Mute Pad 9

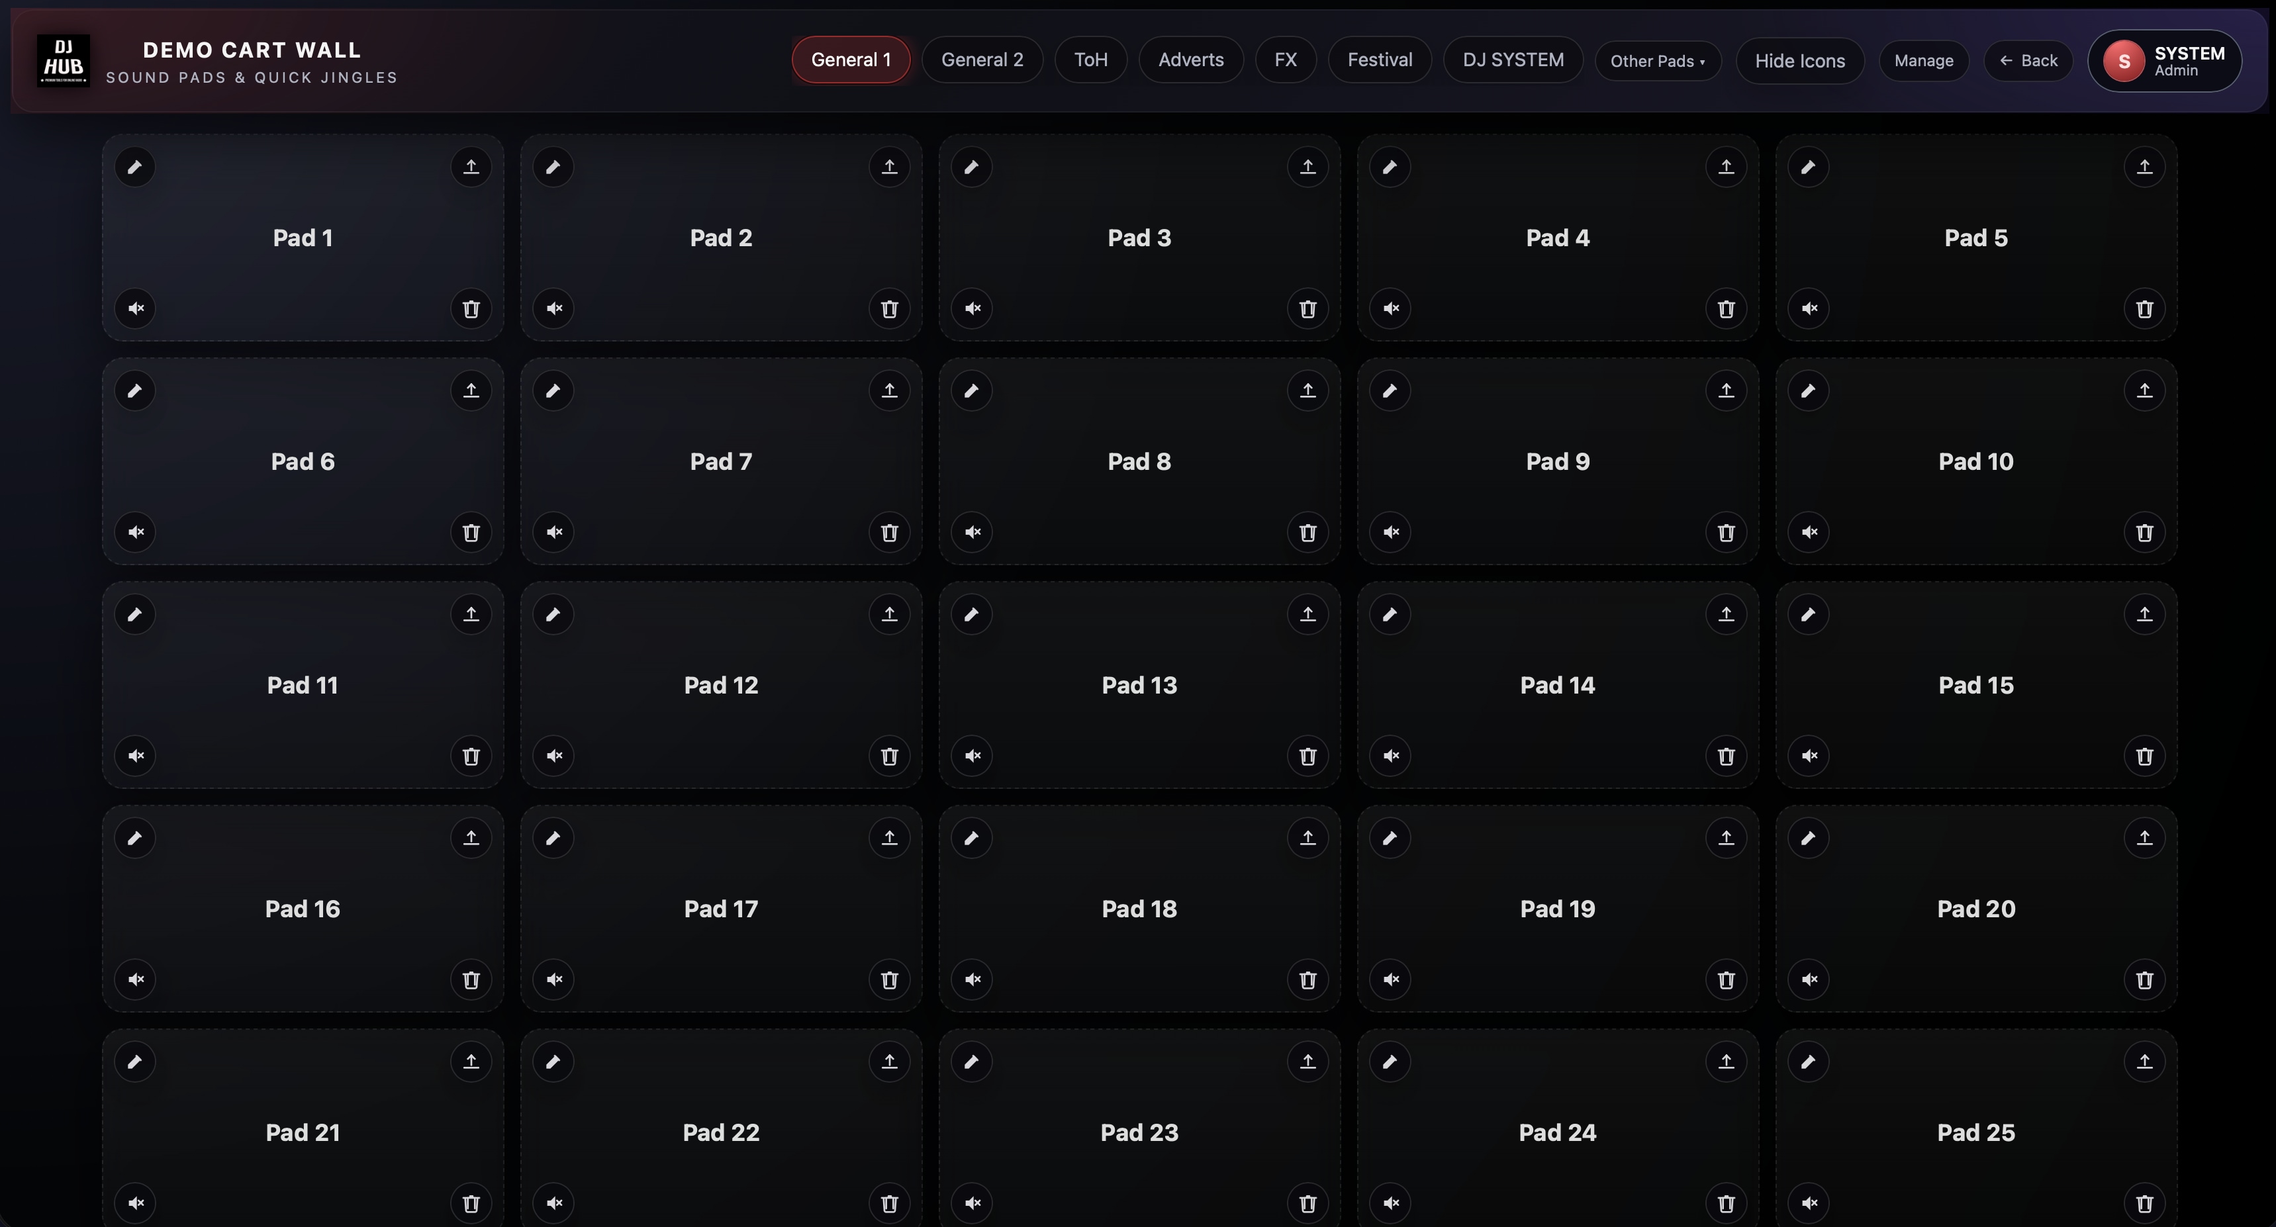1390,532
